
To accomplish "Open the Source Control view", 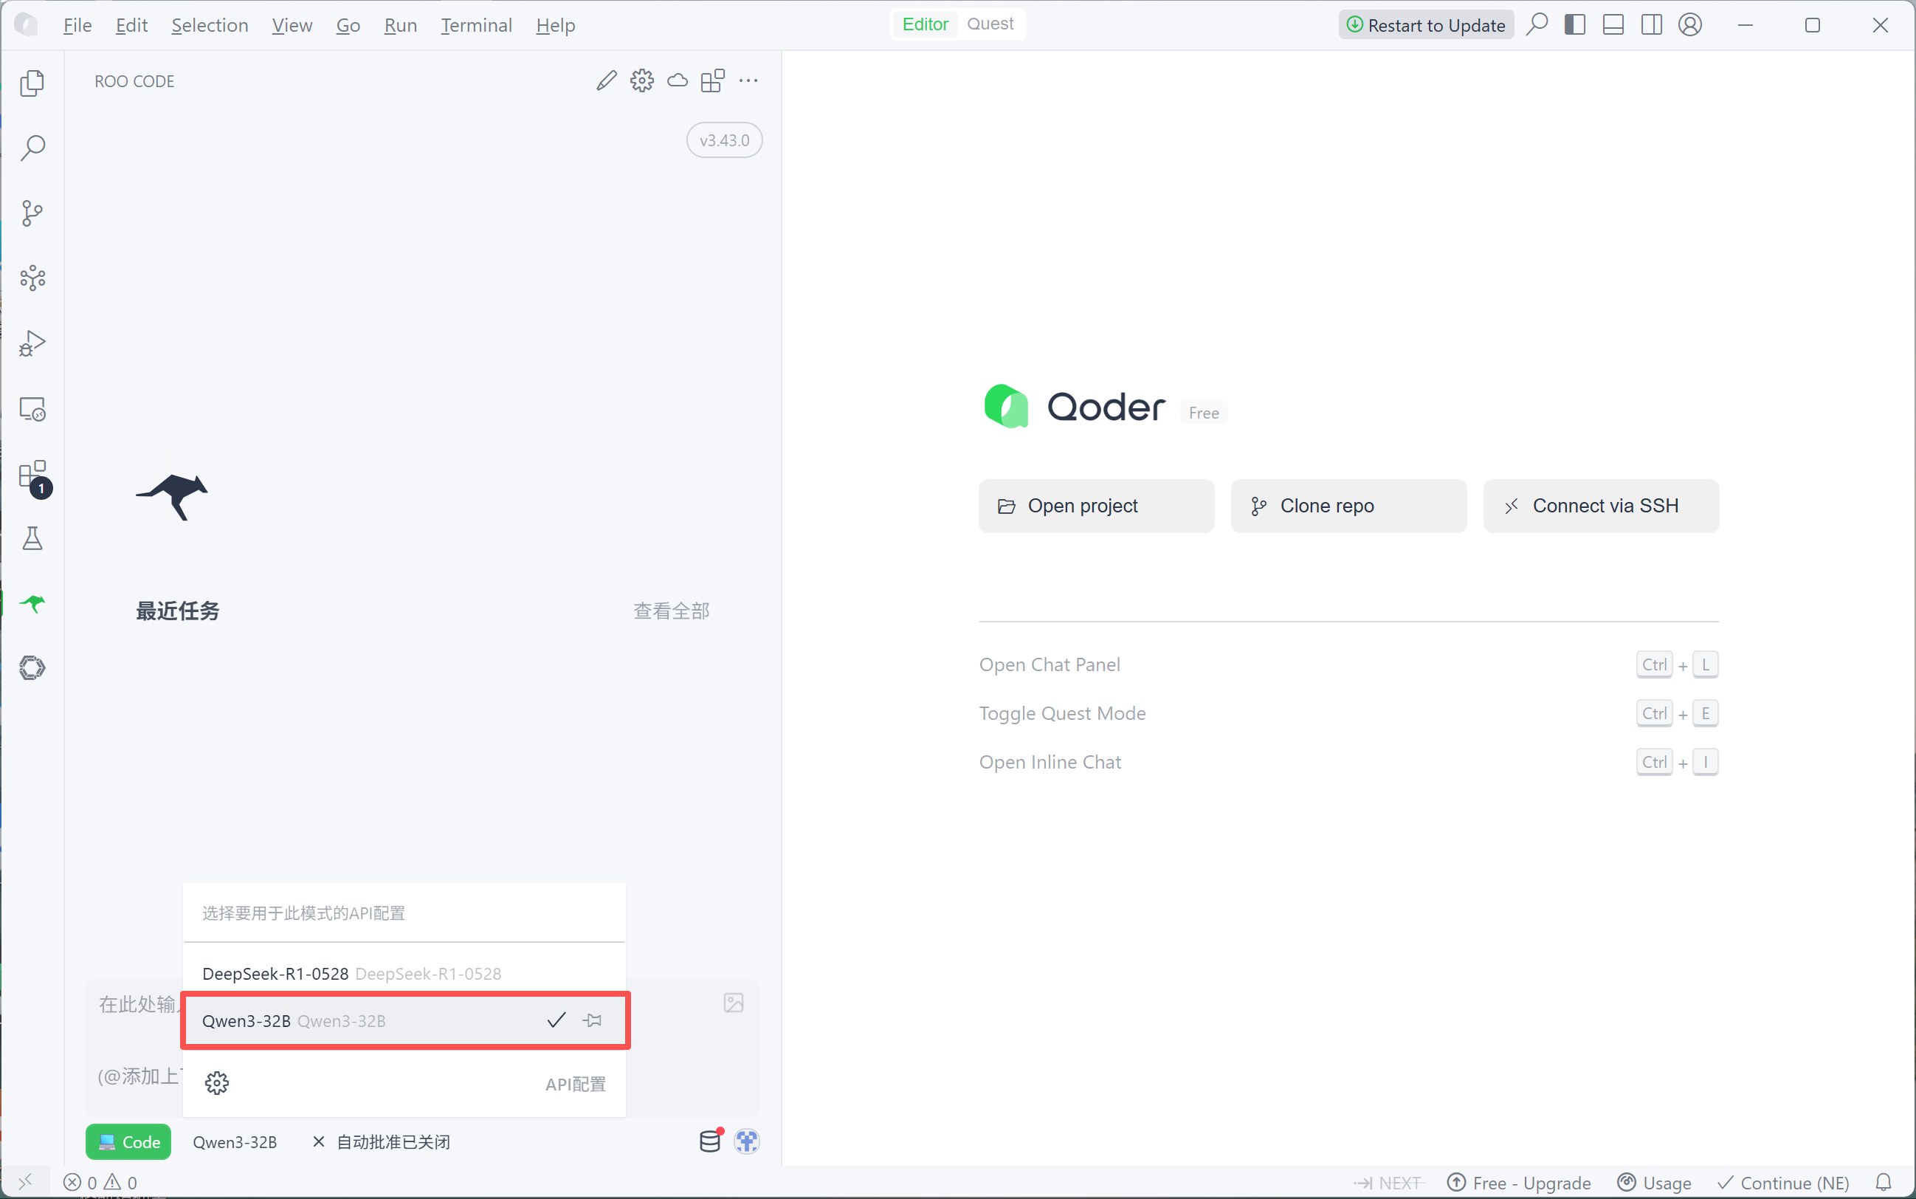I will 32,213.
